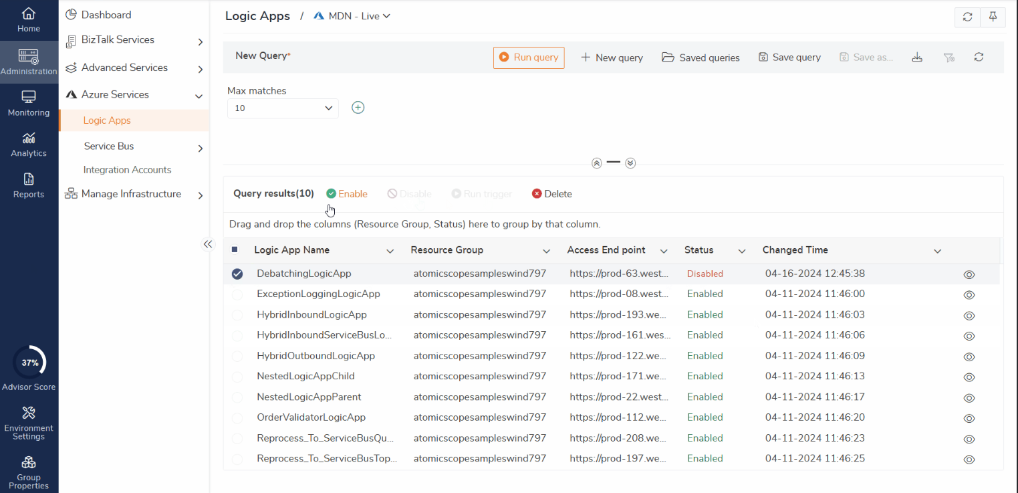Enable the selected logic app
1018x493 pixels.
click(347, 194)
